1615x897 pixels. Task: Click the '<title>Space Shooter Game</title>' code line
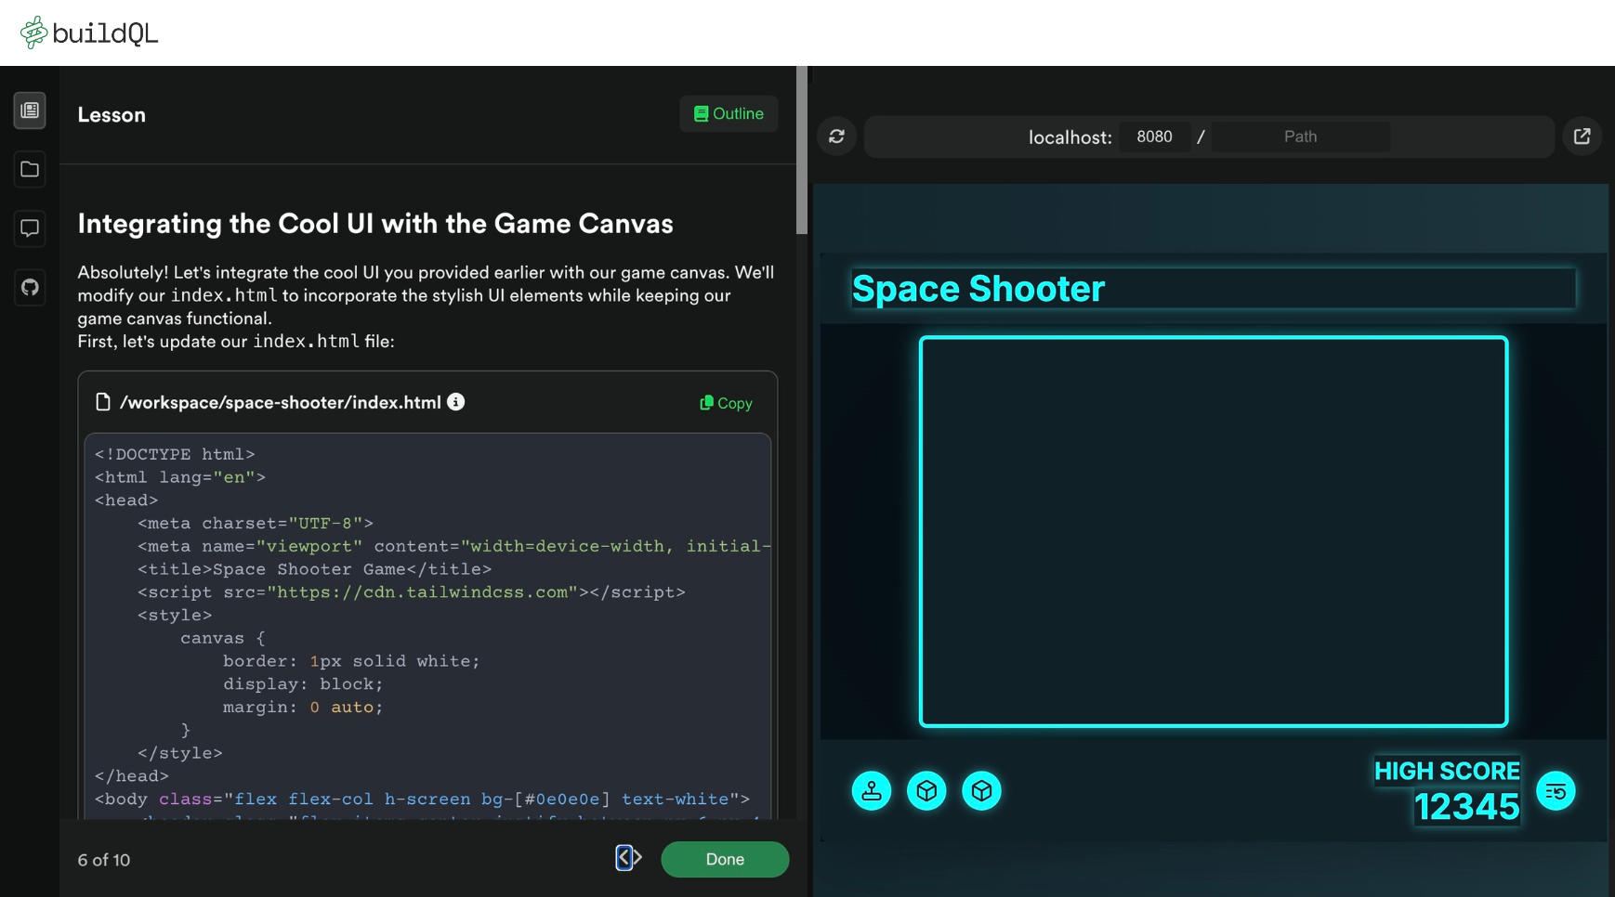(x=314, y=569)
